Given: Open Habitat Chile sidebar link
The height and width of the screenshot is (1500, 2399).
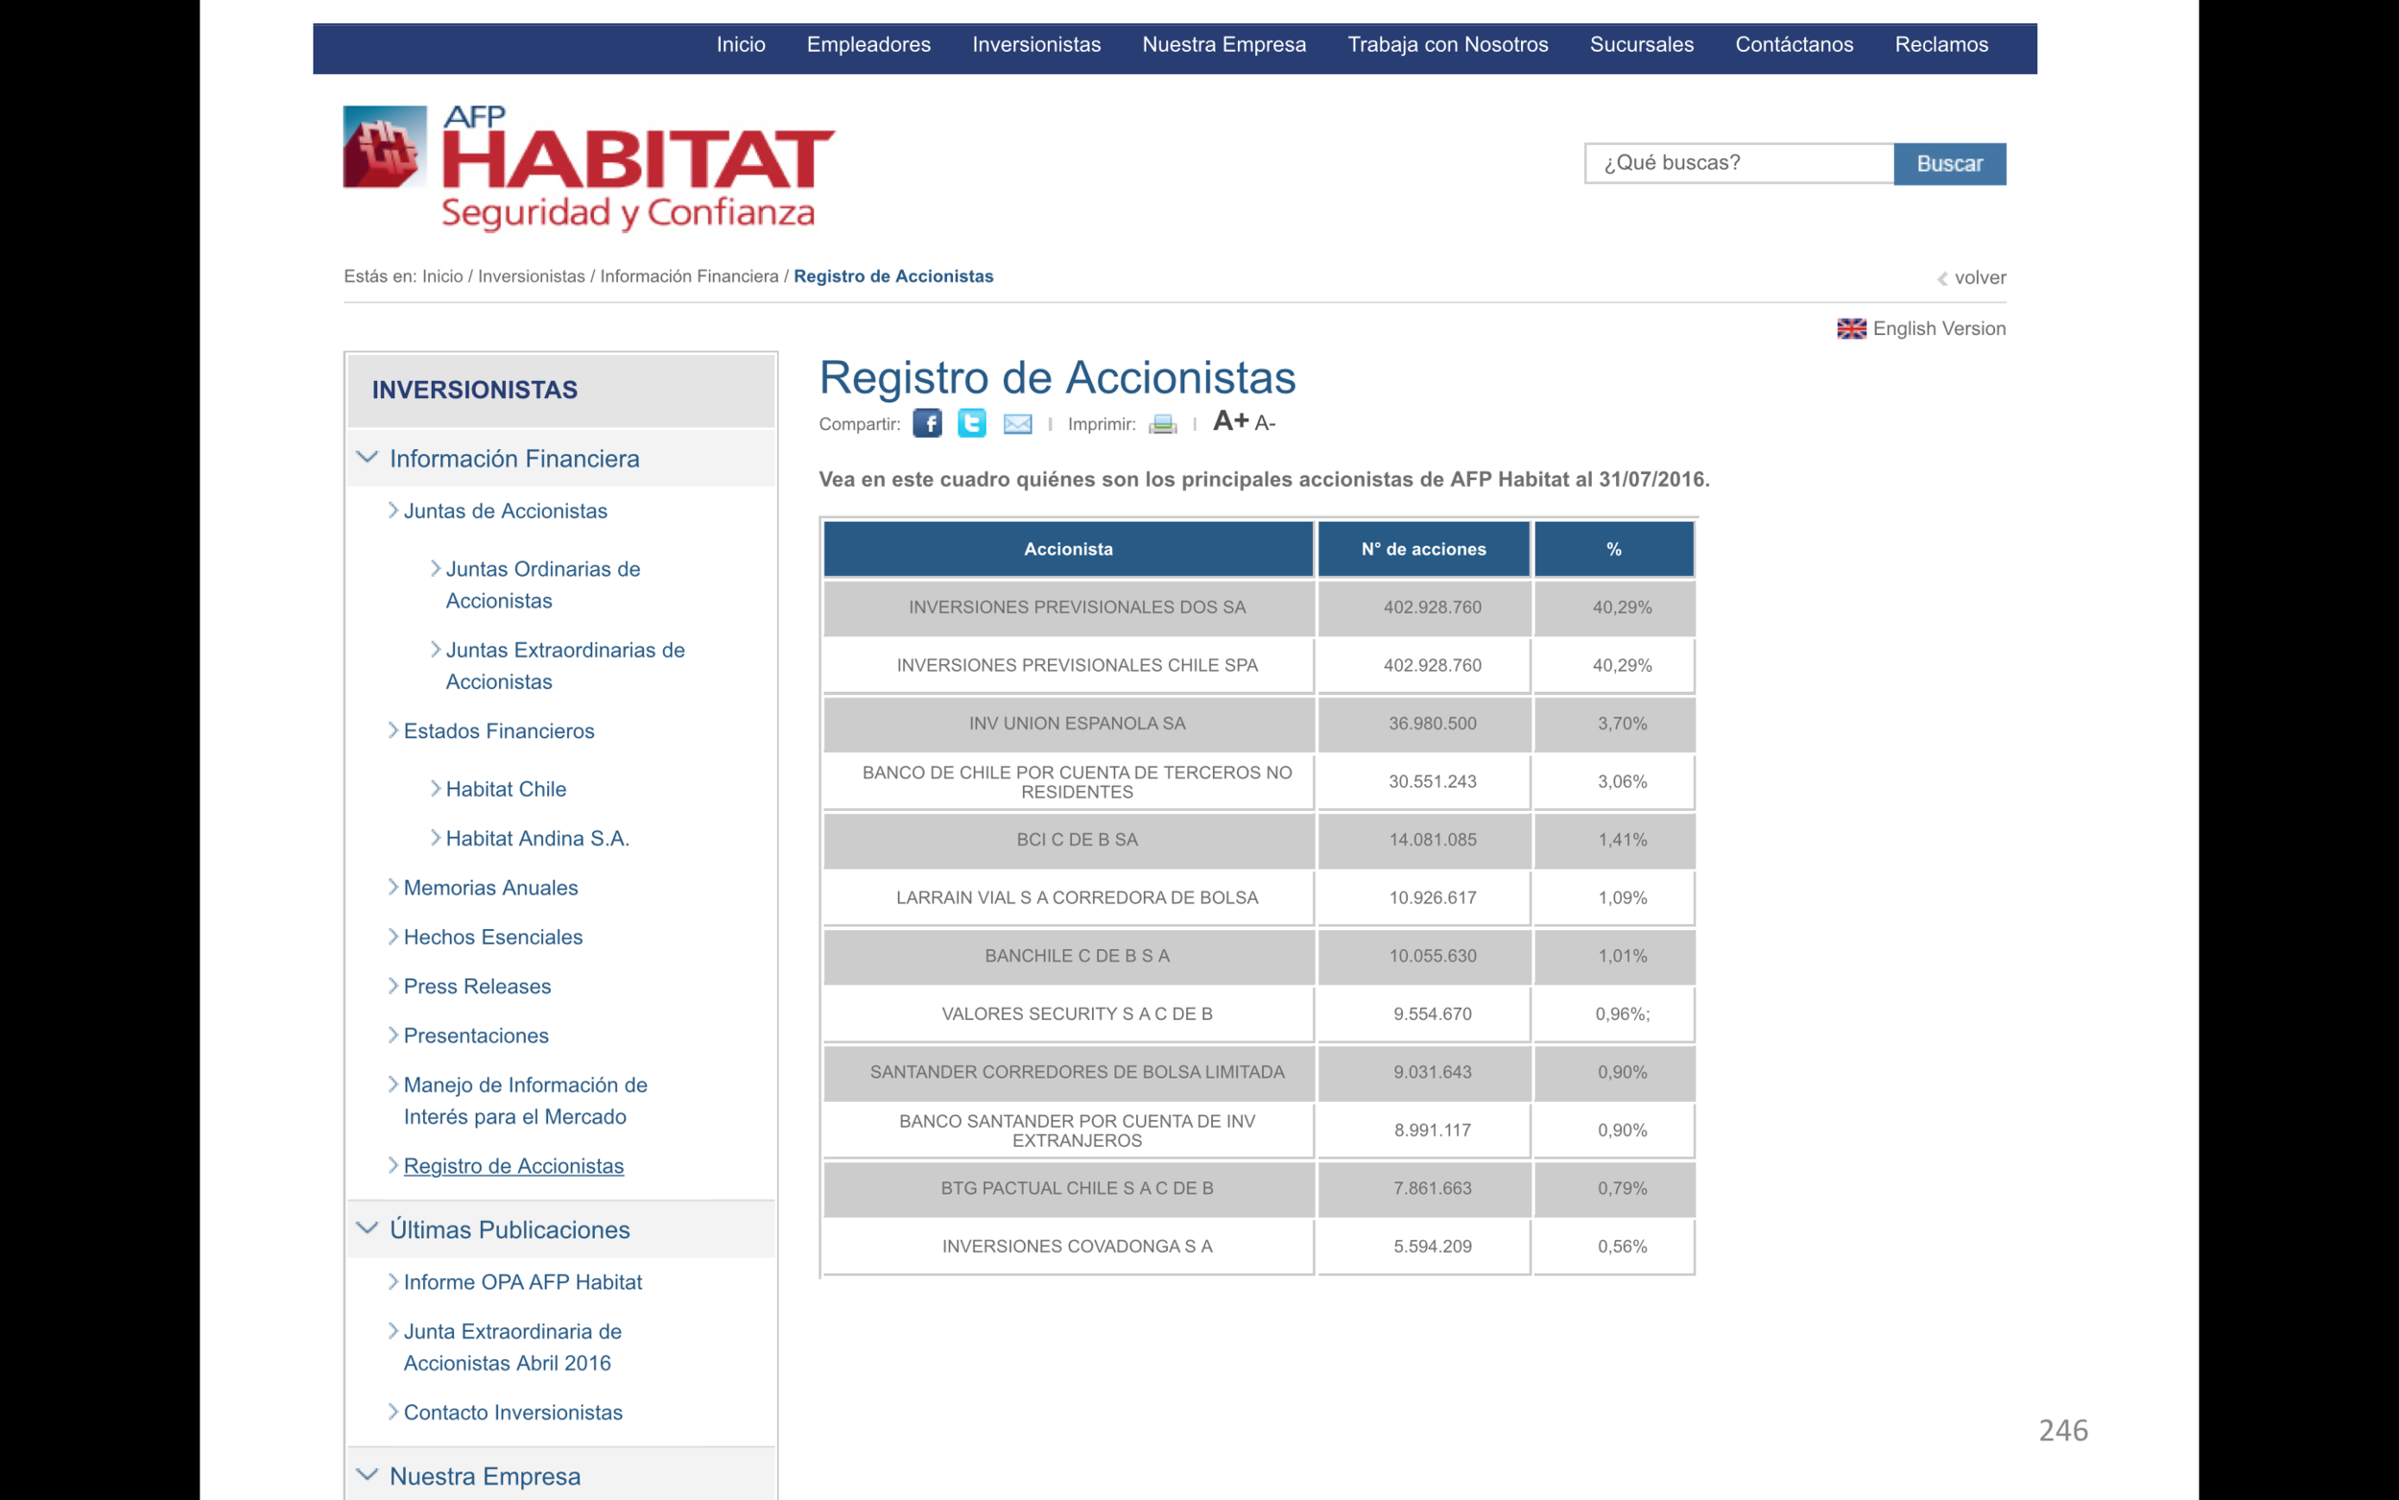Looking at the screenshot, I should (x=506, y=789).
